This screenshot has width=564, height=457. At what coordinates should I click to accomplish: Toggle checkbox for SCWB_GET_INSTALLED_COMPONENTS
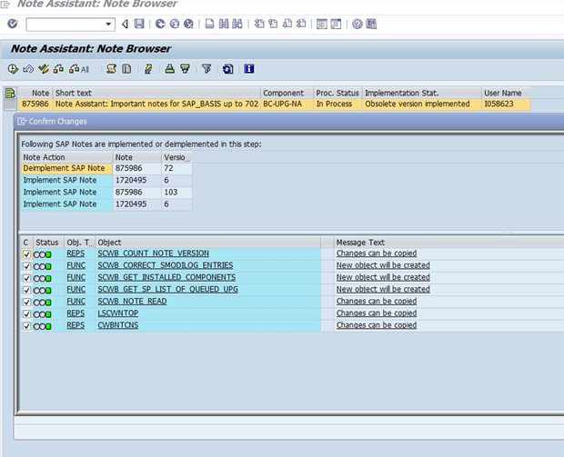[26, 278]
